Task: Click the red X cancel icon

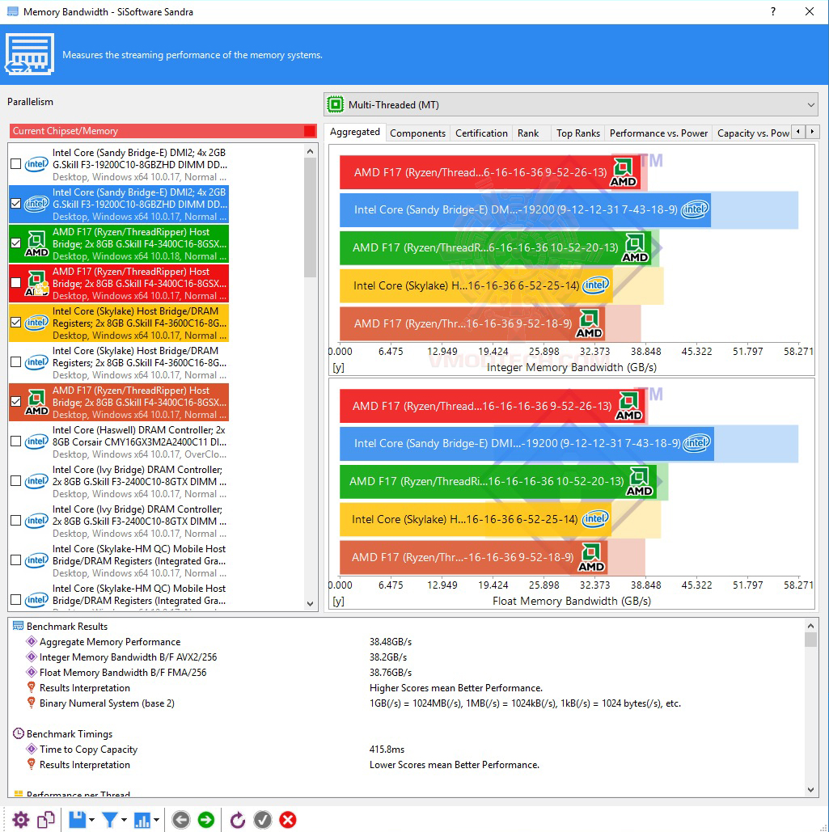Action: (x=288, y=820)
